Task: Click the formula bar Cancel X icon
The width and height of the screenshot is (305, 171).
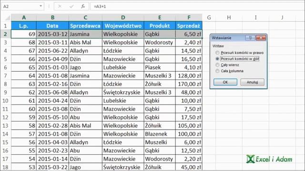Action: click(60, 6)
